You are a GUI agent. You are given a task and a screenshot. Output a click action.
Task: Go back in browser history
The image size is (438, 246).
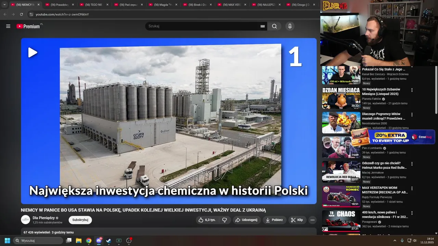(x=5, y=14)
